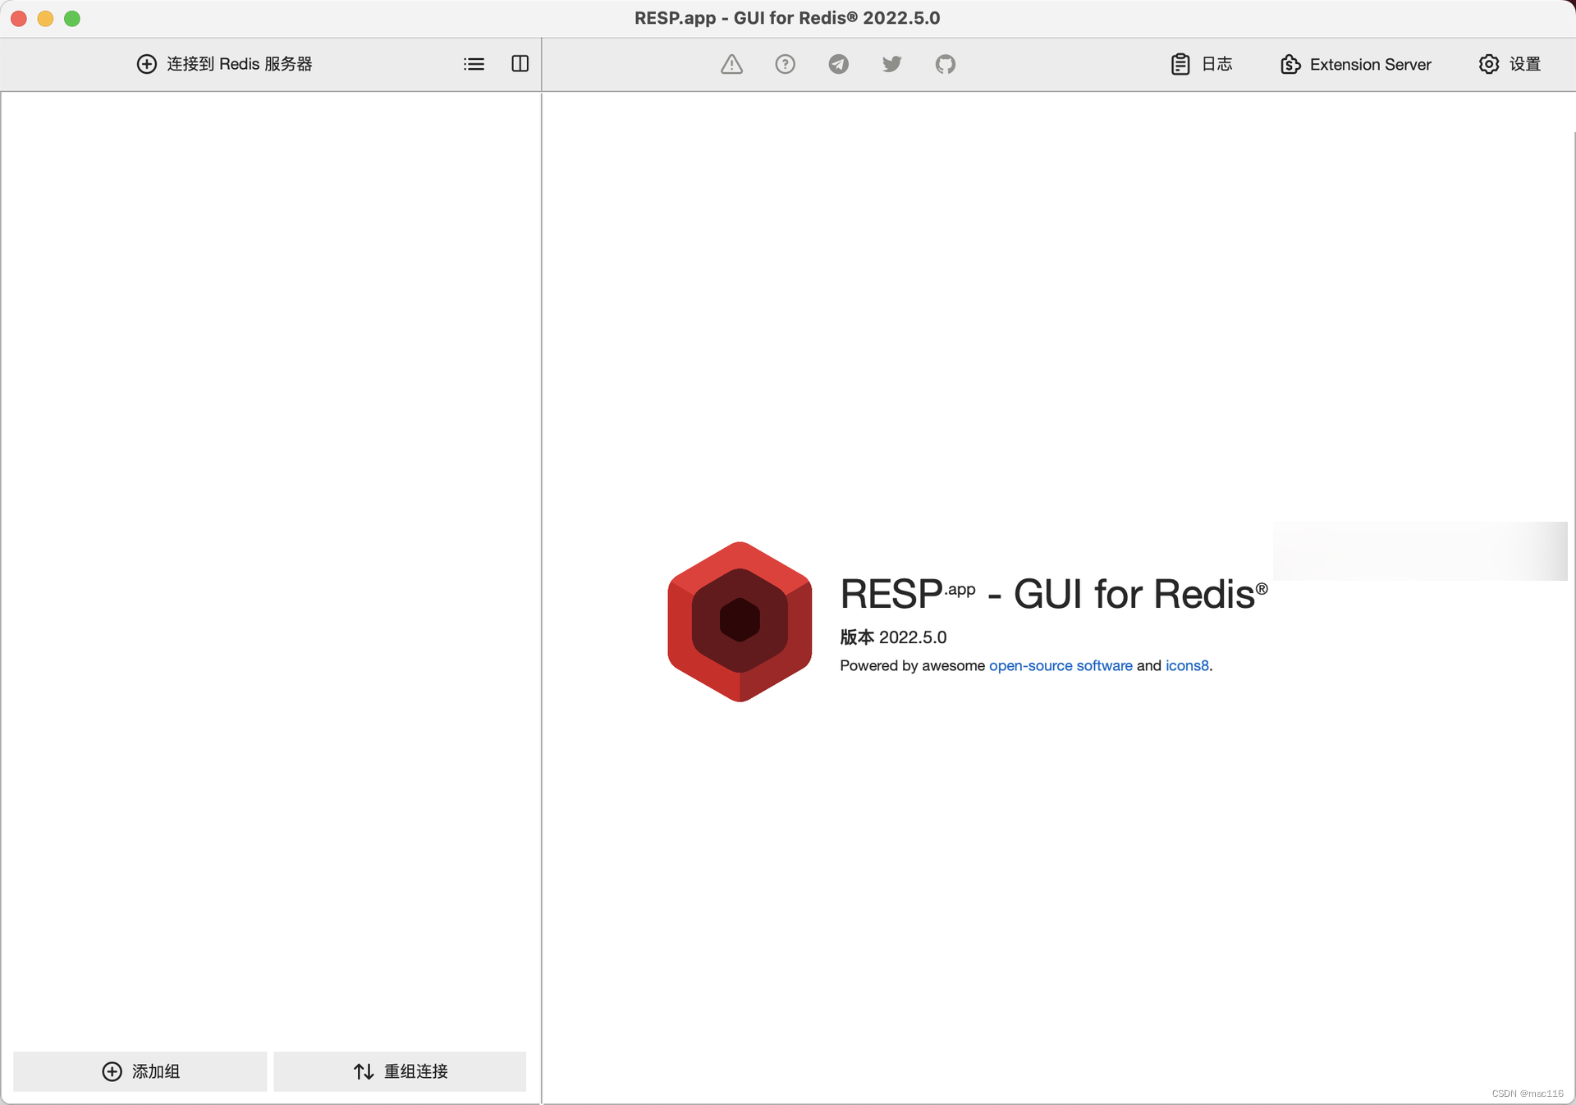The height and width of the screenshot is (1105, 1576).
Task: Create a new group with 添加组
Action: pos(140,1071)
